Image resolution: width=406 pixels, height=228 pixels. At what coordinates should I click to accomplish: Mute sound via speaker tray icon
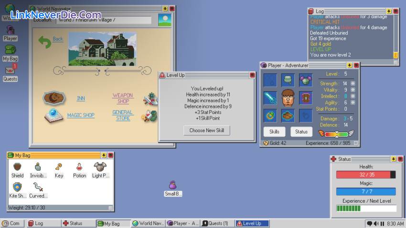376,223
